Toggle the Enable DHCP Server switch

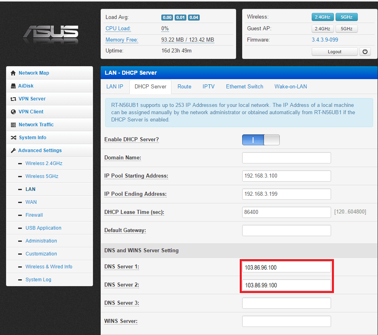(261, 140)
